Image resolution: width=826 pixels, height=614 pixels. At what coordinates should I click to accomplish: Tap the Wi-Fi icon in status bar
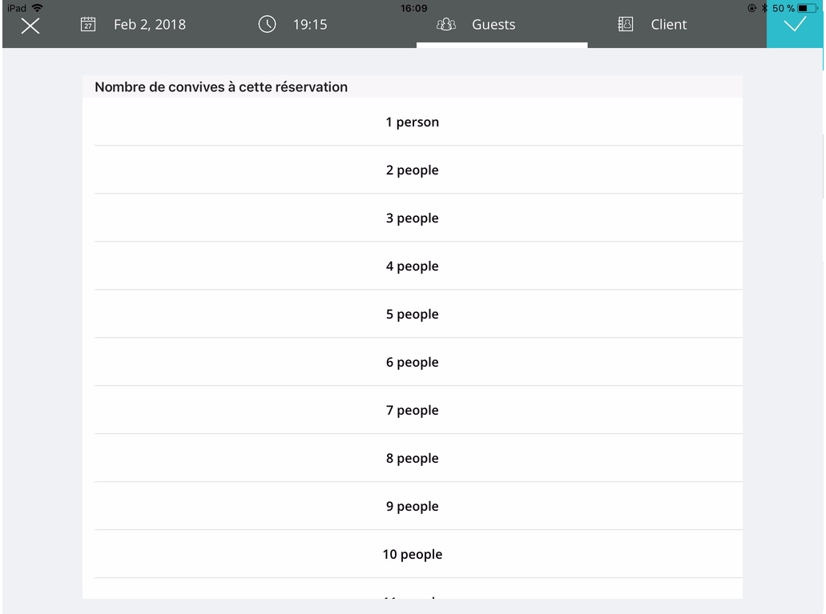pyautogui.click(x=37, y=8)
